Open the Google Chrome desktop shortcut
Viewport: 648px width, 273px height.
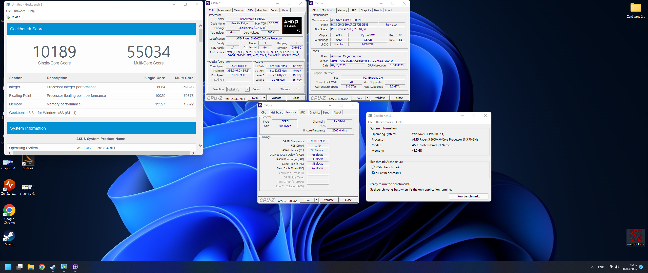(x=9, y=214)
